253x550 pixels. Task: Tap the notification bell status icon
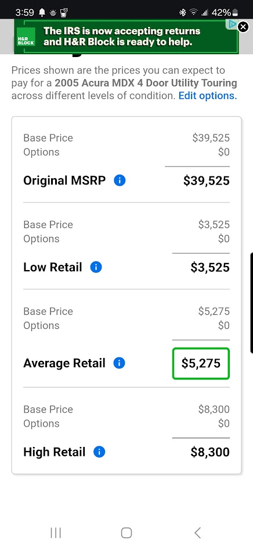tap(42, 13)
